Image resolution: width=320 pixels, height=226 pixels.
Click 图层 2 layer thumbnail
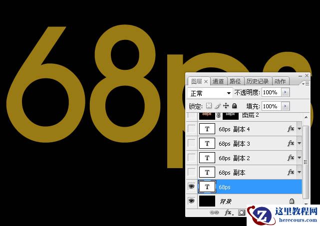click(x=207, y=116)
